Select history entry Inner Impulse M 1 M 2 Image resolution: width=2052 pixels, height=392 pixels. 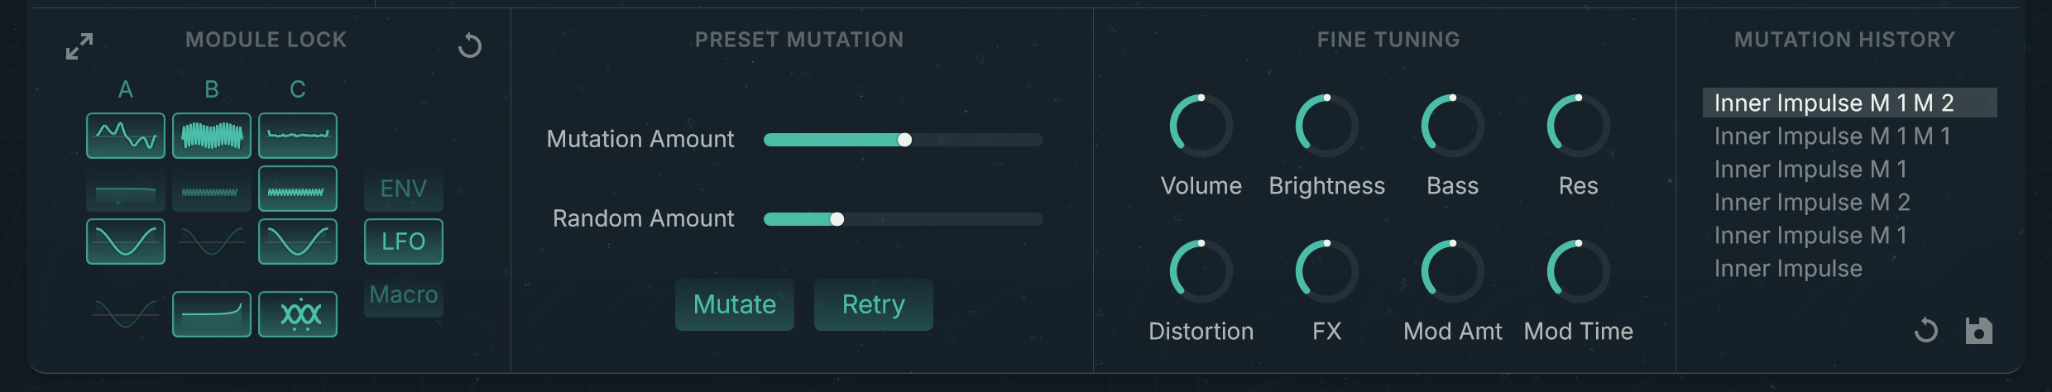[1834, 103]
